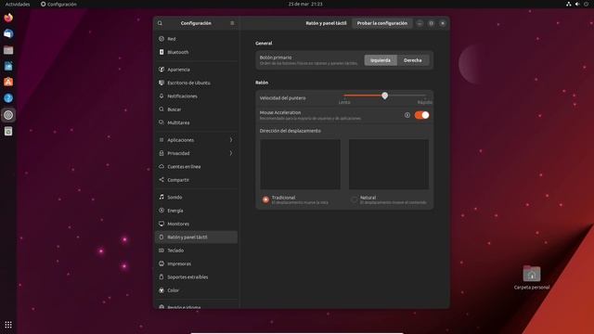Screen dimensions: 594x334
Task: Click Tradicional scroll preview thumbnail
Action: (x=300, y=164)
